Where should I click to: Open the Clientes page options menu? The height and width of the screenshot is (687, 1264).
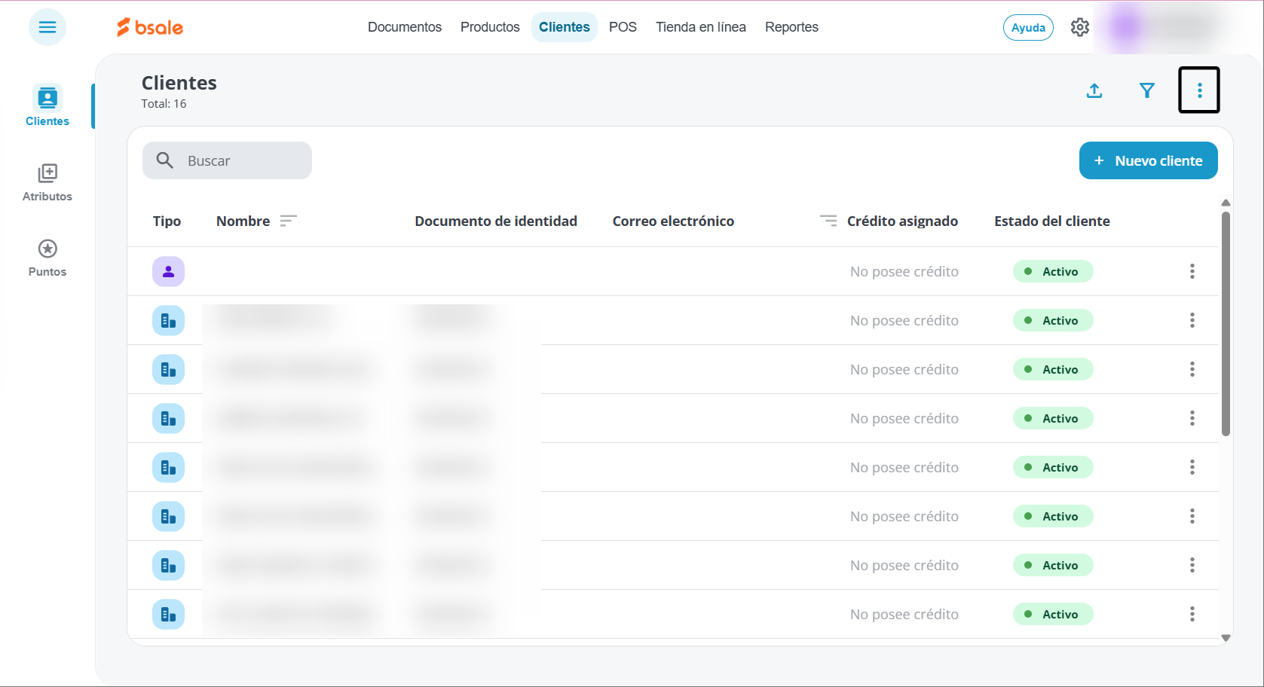[1199, 90]
